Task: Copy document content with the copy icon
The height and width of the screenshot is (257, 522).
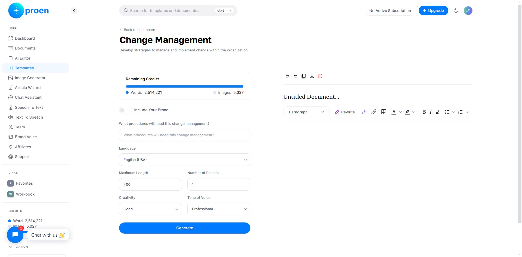Action: click(x=304, y=76)
